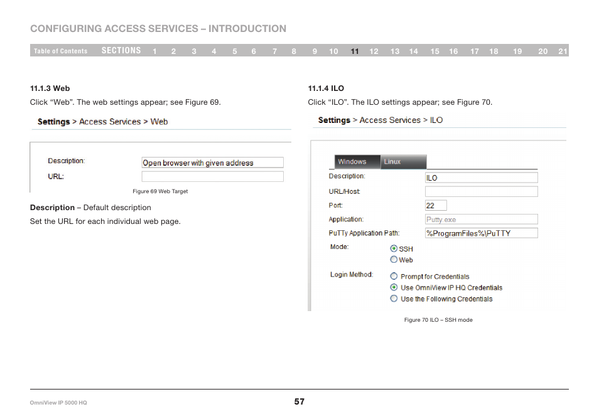This screenshot has width=599, height=419.
Task: Go to section 12 in navigation bar
Action: coord(374,51)
